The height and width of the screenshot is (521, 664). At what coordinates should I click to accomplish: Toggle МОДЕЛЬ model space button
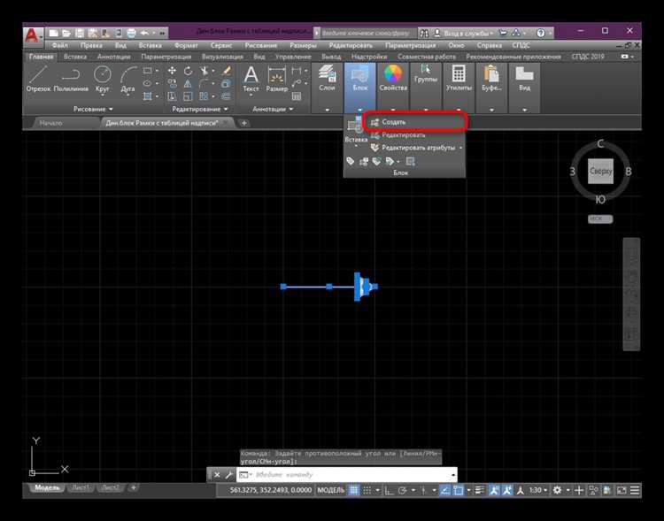pyautogui.click(x=331, y=490)
